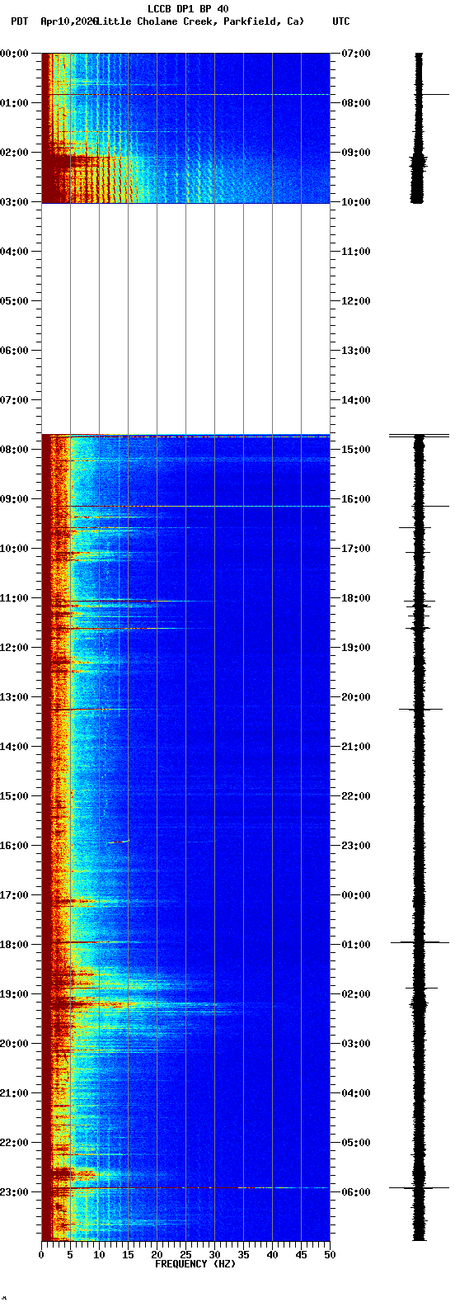Image resolution: width=455 pixels, height=1307 pixels.
Task: Click the "50" frequency axis tick label
Action: tap(330, 1255)
